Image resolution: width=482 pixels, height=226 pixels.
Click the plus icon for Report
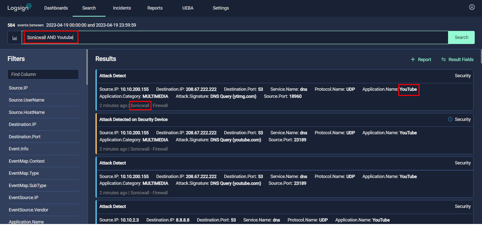tap(413, 59)
